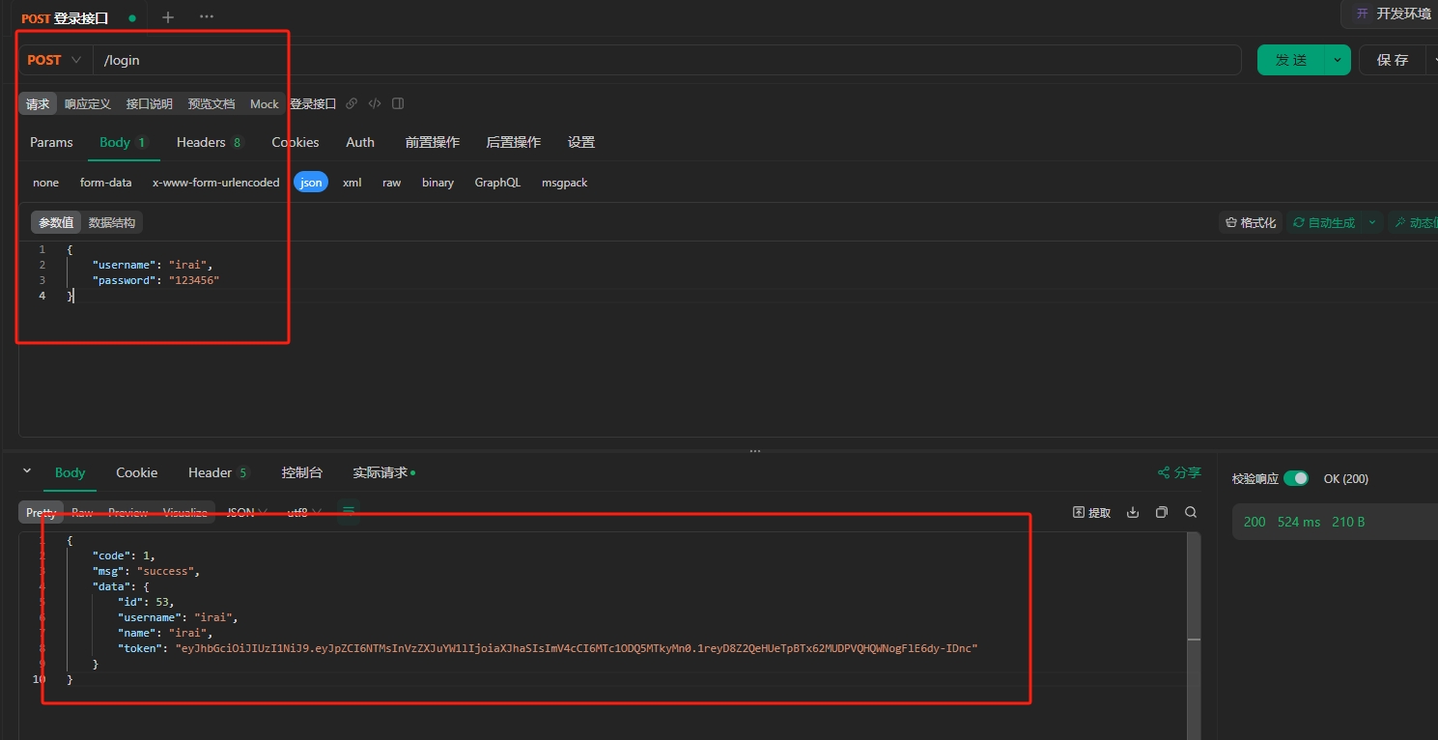Search within the response body
Viewport: 1438px width, 740px height.
click(x=1191, y=512)
